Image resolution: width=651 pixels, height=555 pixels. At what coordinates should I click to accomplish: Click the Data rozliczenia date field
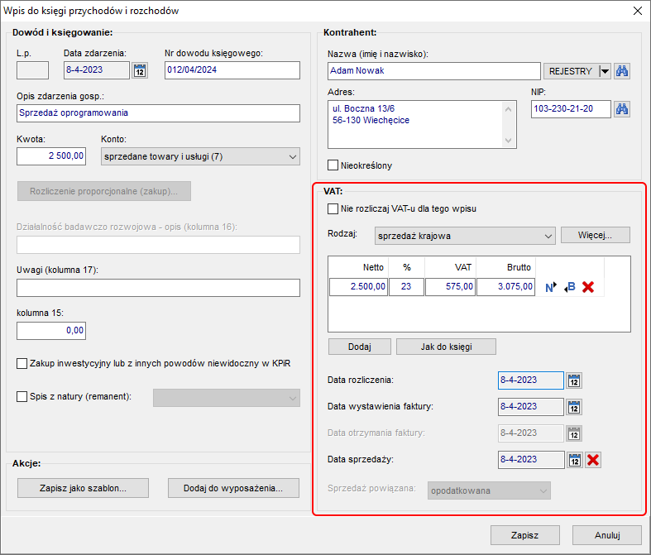(x=531, y=380)
